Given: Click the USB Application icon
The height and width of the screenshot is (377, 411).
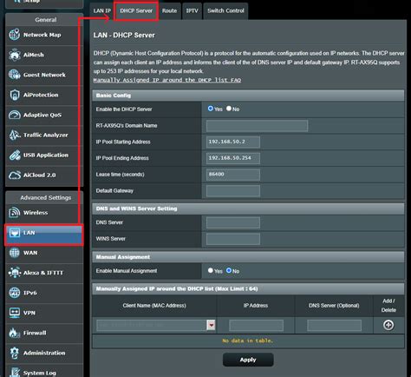Looking at the screenshot, I should (x=15, y=155).
